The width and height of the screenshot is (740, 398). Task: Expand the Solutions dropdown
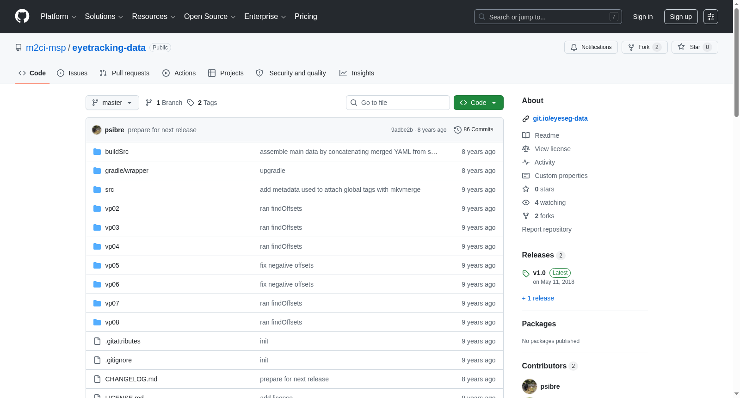coord(104,17)
